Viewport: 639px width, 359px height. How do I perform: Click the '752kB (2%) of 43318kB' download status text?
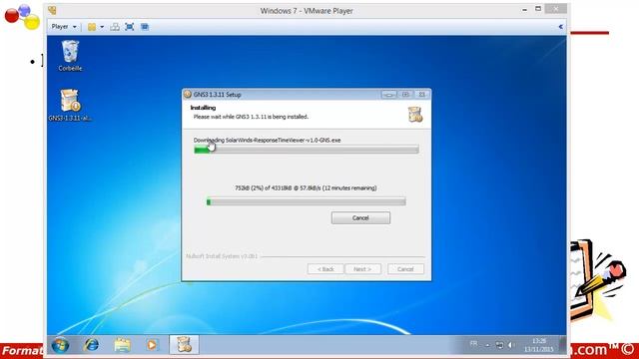306,188
